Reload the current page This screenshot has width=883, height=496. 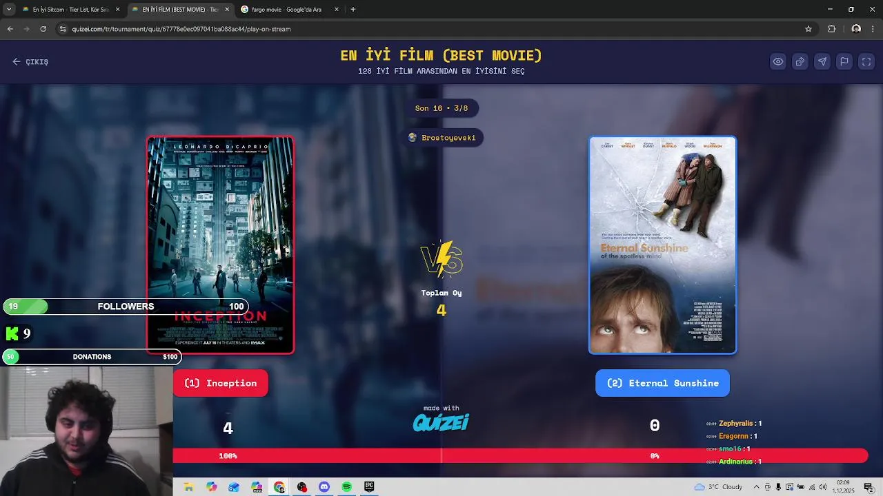click(x=43, y=29)
